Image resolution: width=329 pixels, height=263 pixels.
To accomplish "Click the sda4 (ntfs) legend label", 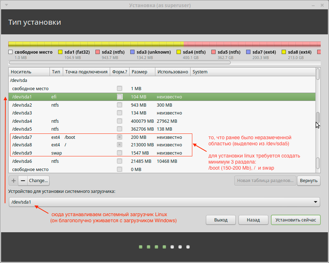I will tap(194, 52).
